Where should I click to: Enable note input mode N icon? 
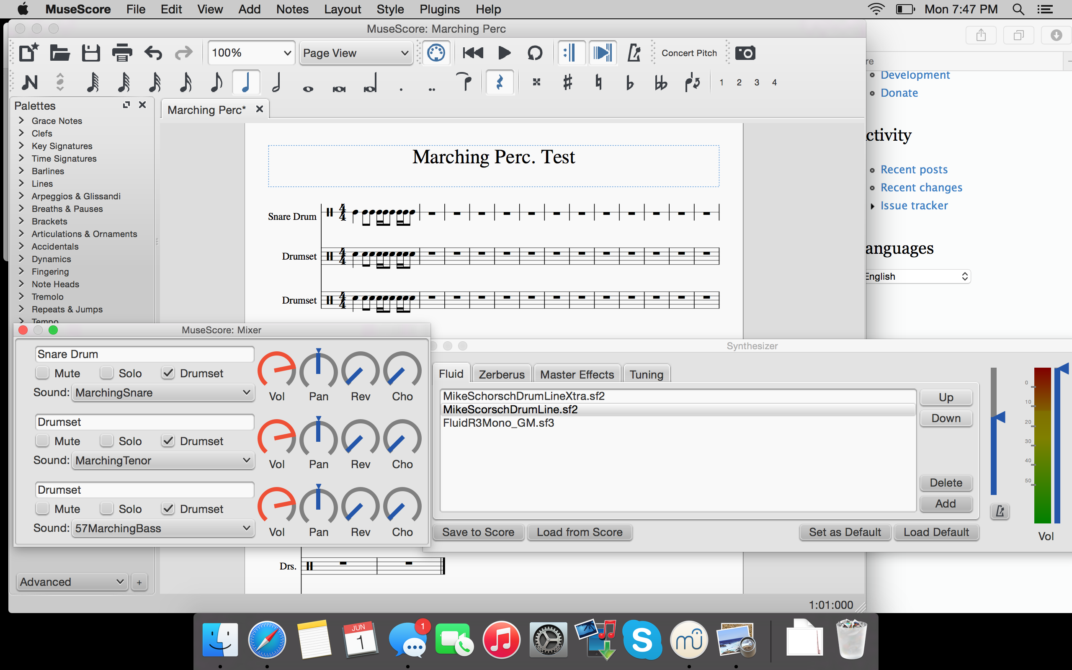[x=30, y=82]
